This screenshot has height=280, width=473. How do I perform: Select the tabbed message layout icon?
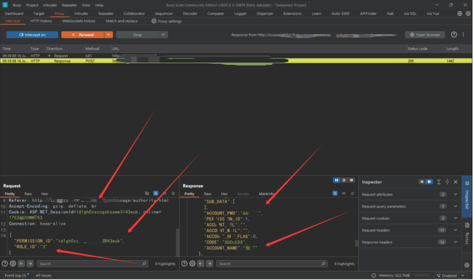tap(351, 180)
